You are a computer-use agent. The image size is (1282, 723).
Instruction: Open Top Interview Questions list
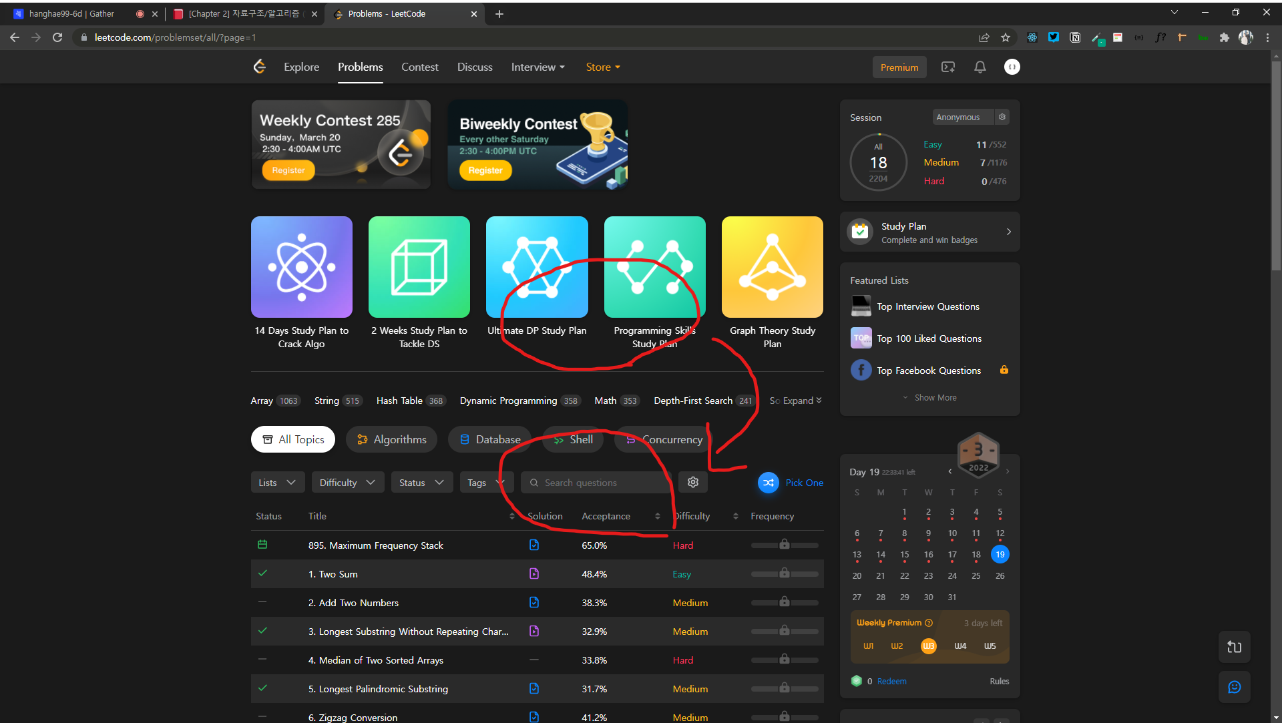tap(927, 306)
